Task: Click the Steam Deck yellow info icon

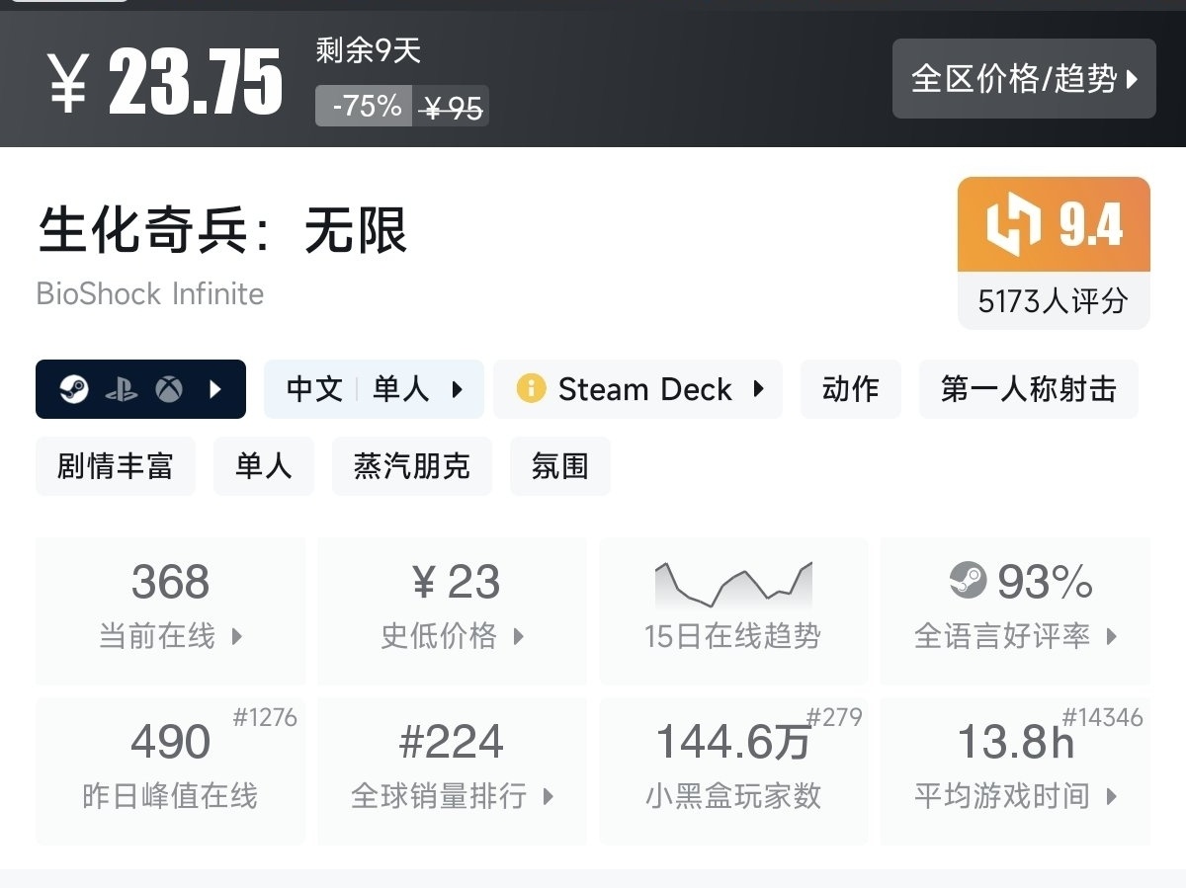Action: 531,389
